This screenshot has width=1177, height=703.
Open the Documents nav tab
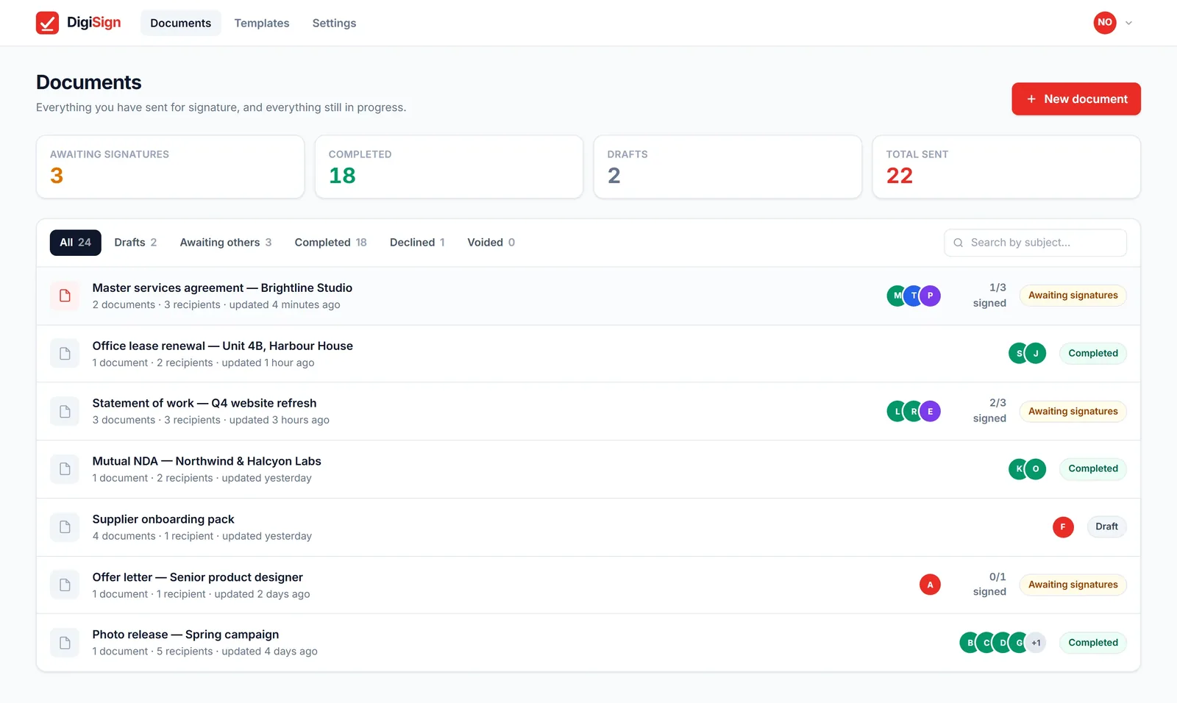pos(181,23)
